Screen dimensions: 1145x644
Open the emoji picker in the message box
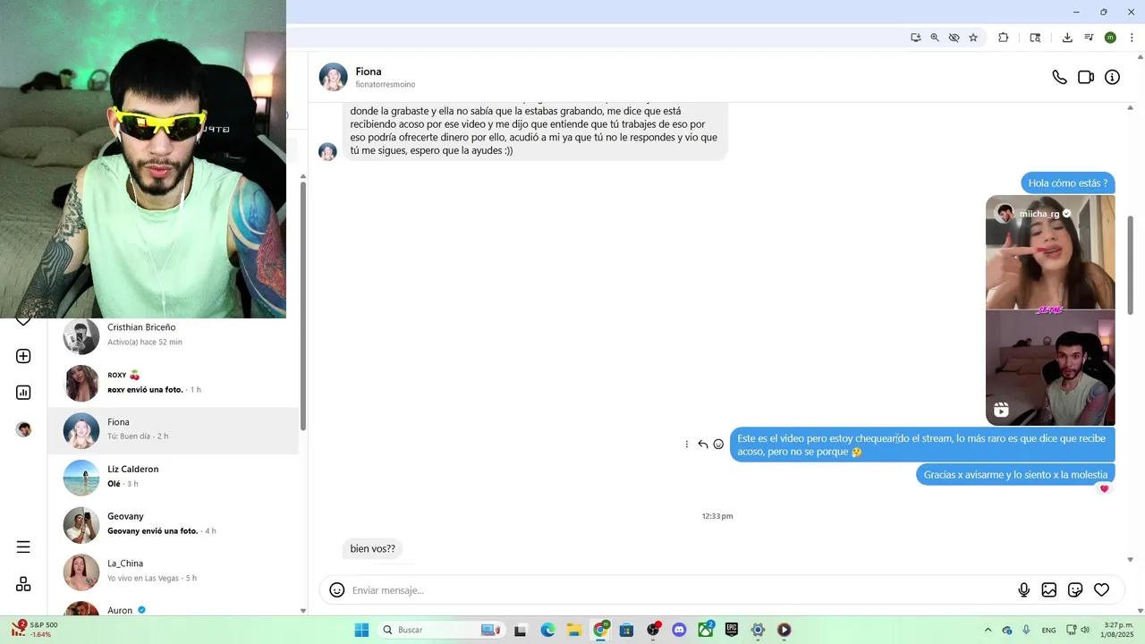[337, 590]
